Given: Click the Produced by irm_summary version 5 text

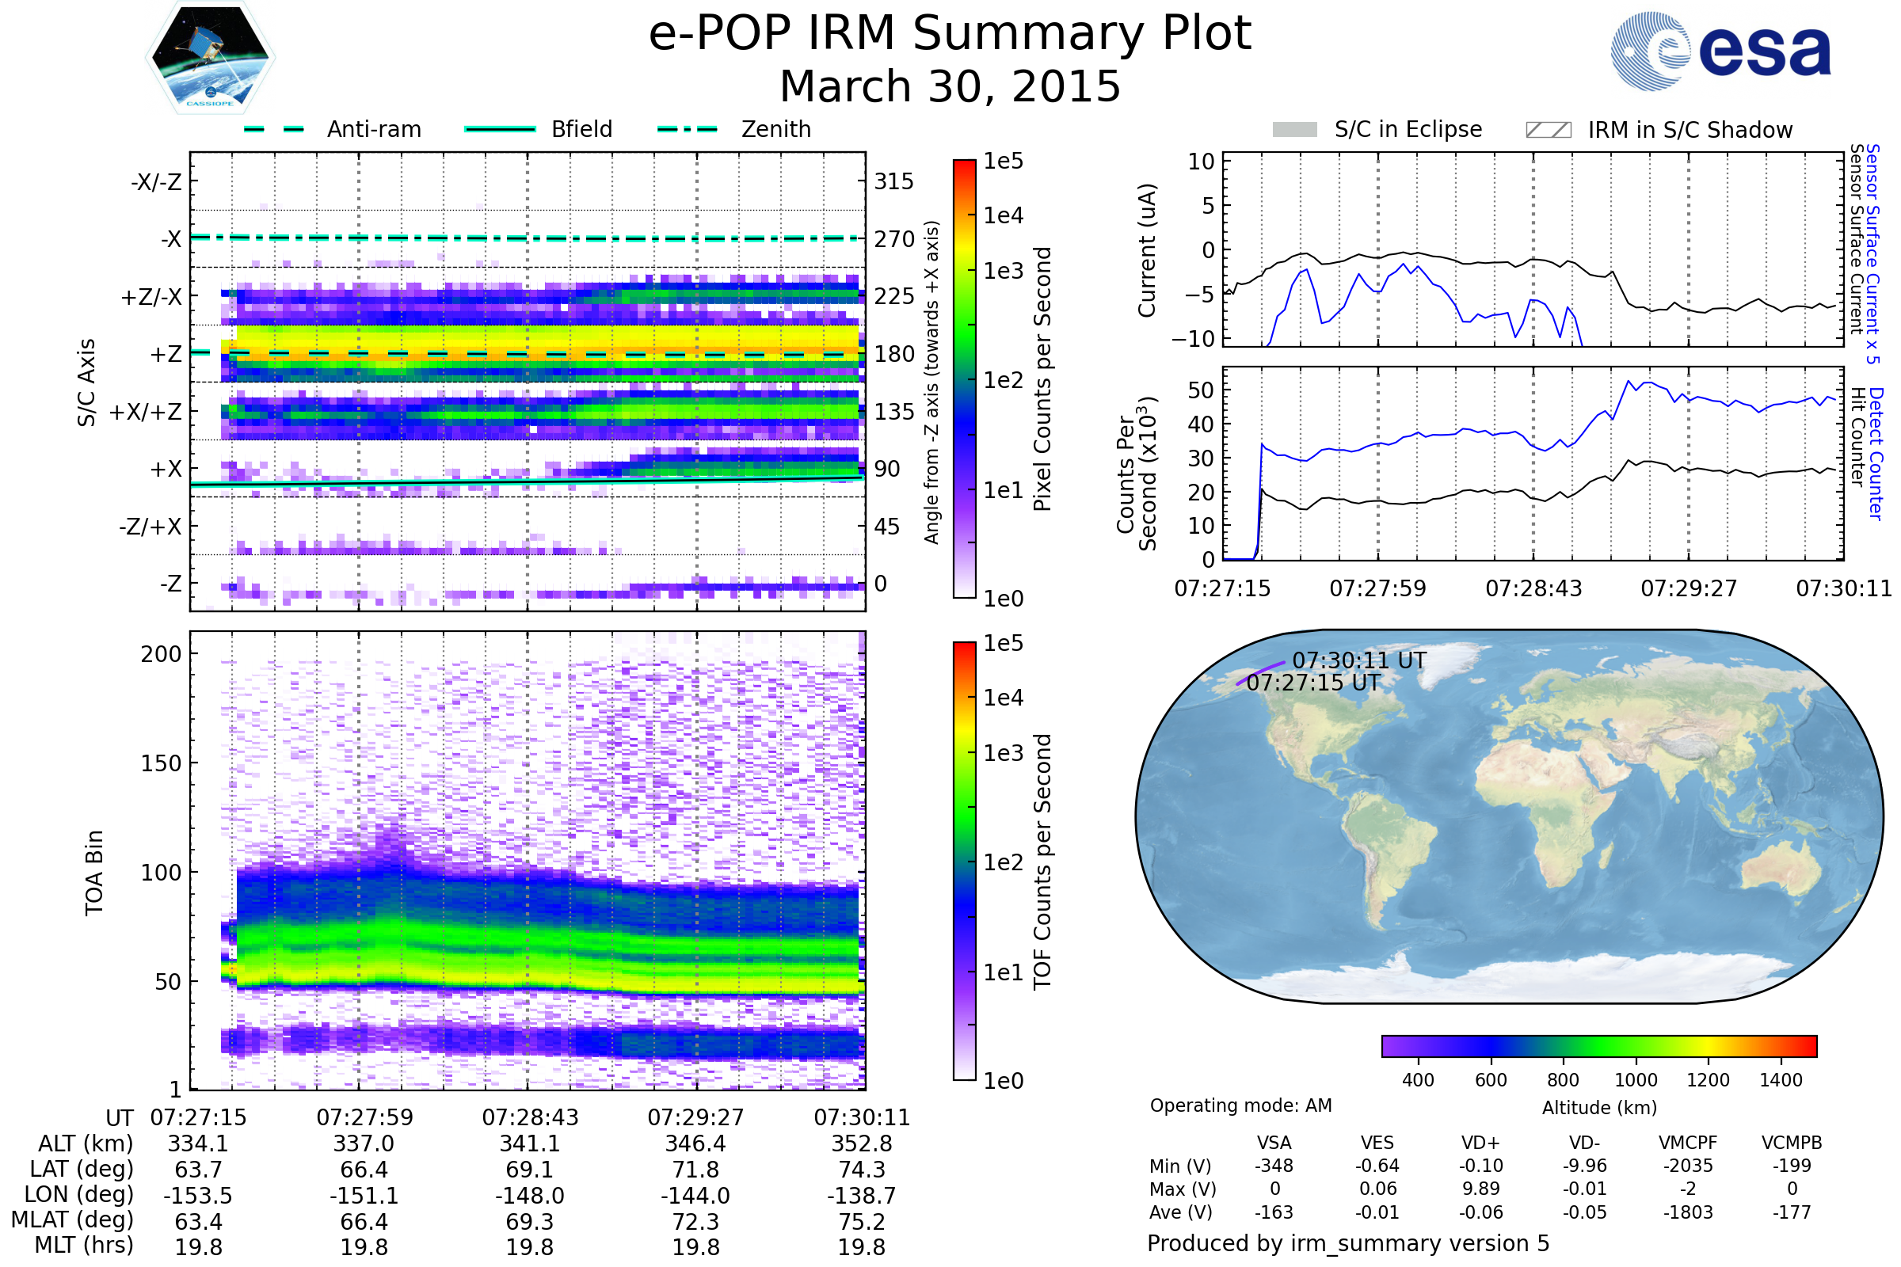Looking at the screenshot, I should click(x=1347, y=1242).
